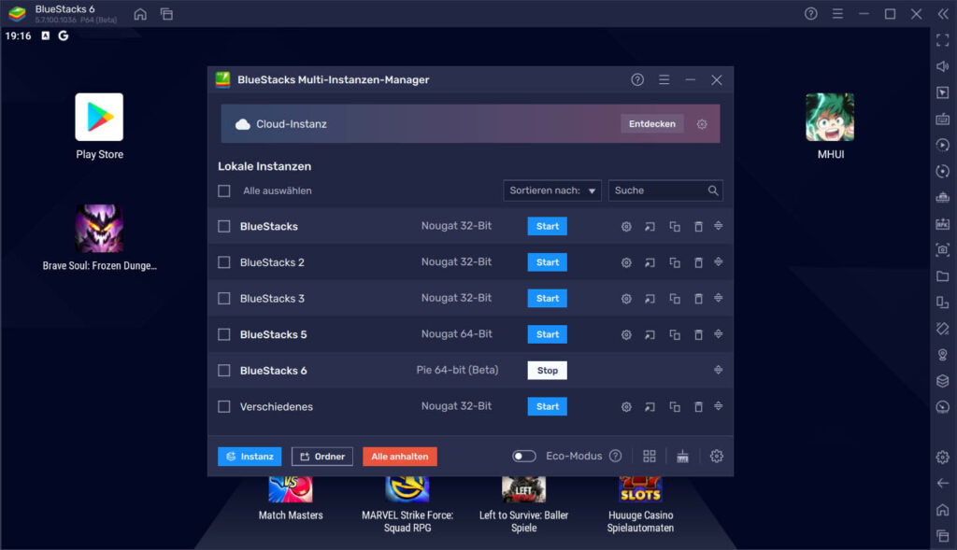957x550 pixels.
Task: Click the Alle anhalten button
Action: click(x=399, y=456)
